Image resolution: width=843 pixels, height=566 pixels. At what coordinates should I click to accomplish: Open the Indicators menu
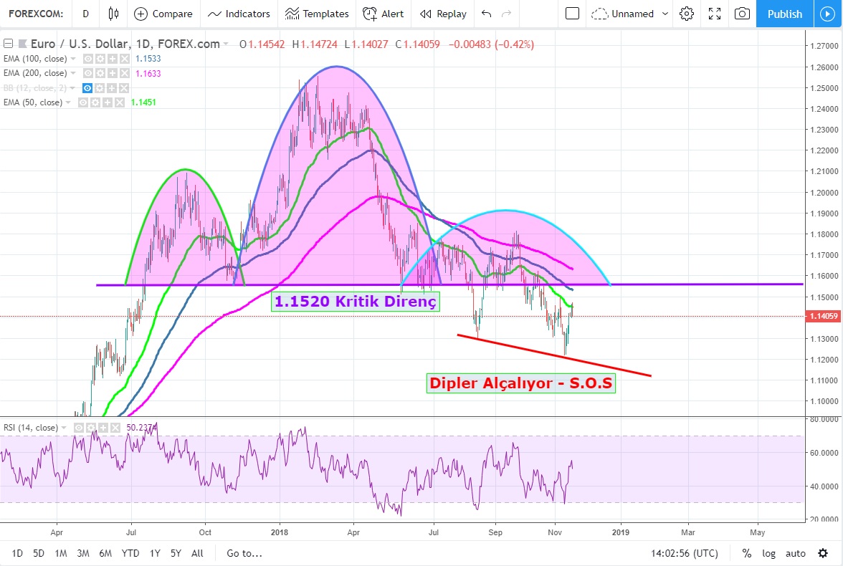pos(239,14)
